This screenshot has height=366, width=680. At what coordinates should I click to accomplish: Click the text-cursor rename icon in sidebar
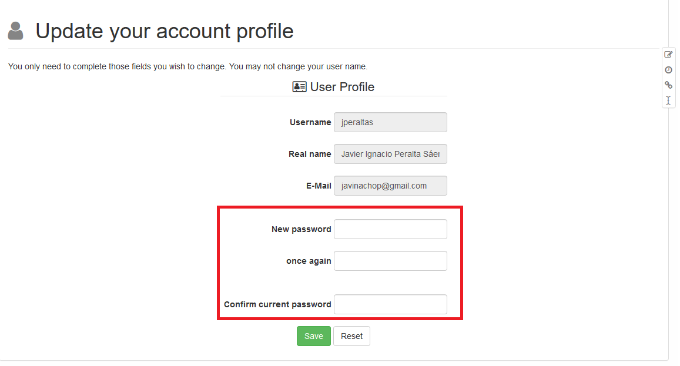[x=668, y=100]
